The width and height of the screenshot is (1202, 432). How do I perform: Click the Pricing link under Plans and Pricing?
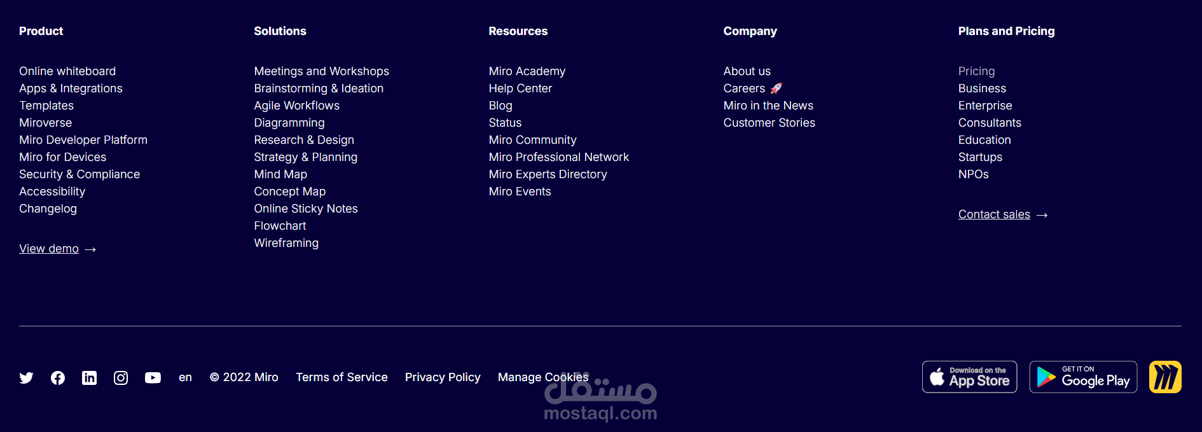976,71
